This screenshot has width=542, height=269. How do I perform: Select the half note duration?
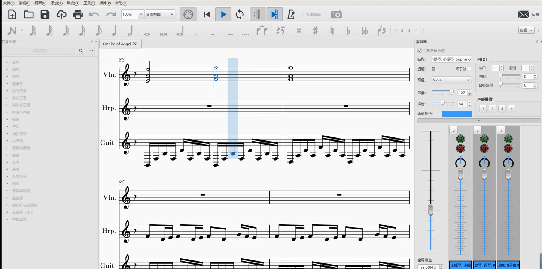[x=130, y=31]
